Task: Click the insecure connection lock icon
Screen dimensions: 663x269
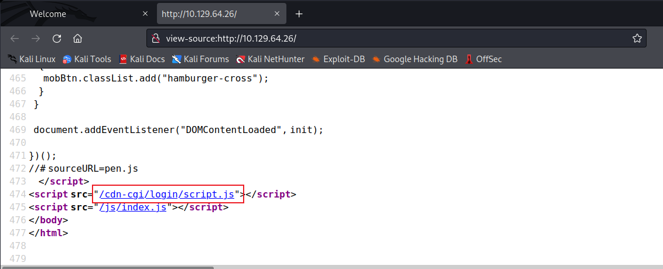Action: [156, 39]
